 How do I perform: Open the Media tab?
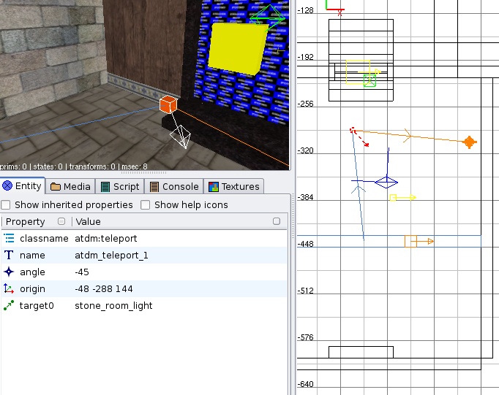tap(70, 186)
